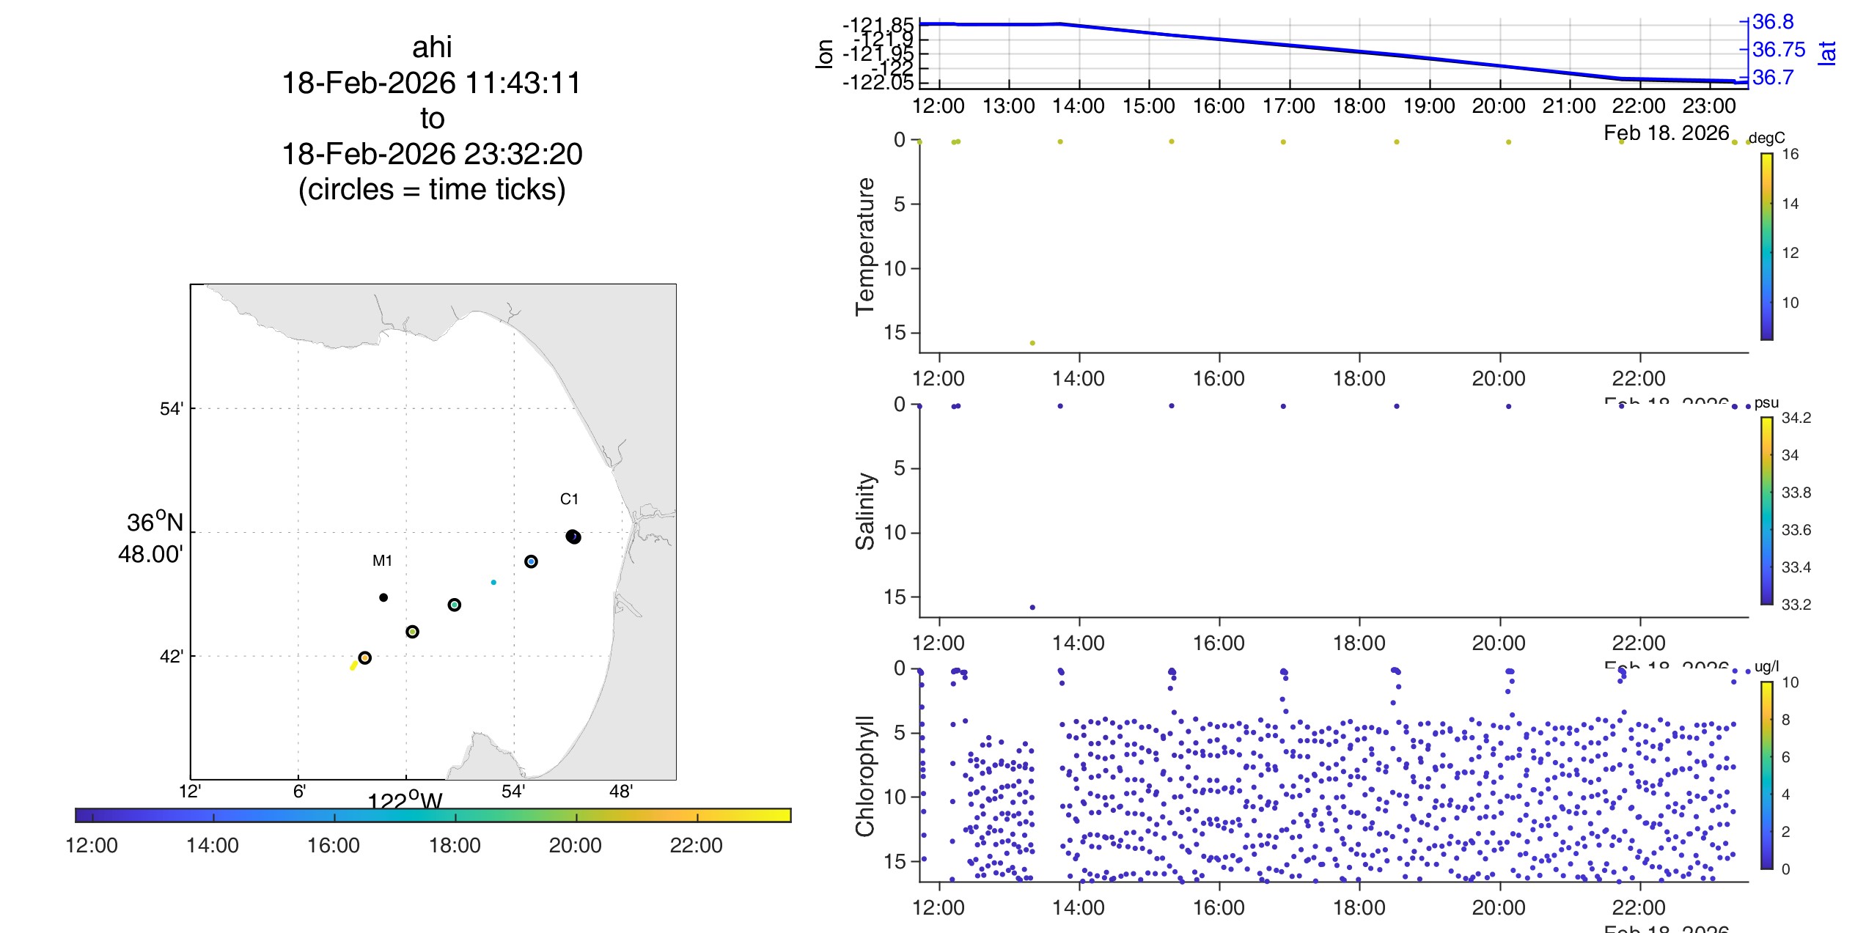1866x933 pixels.
Task: Click the ug/l chlorophyll colorbar
Action: click(1767, 775)
